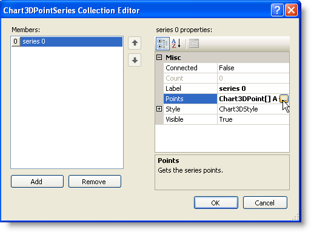This screenshot has width=311, height=232.
Task: Click the Chart3DPoint[] Array value
Action: point(249,99)
